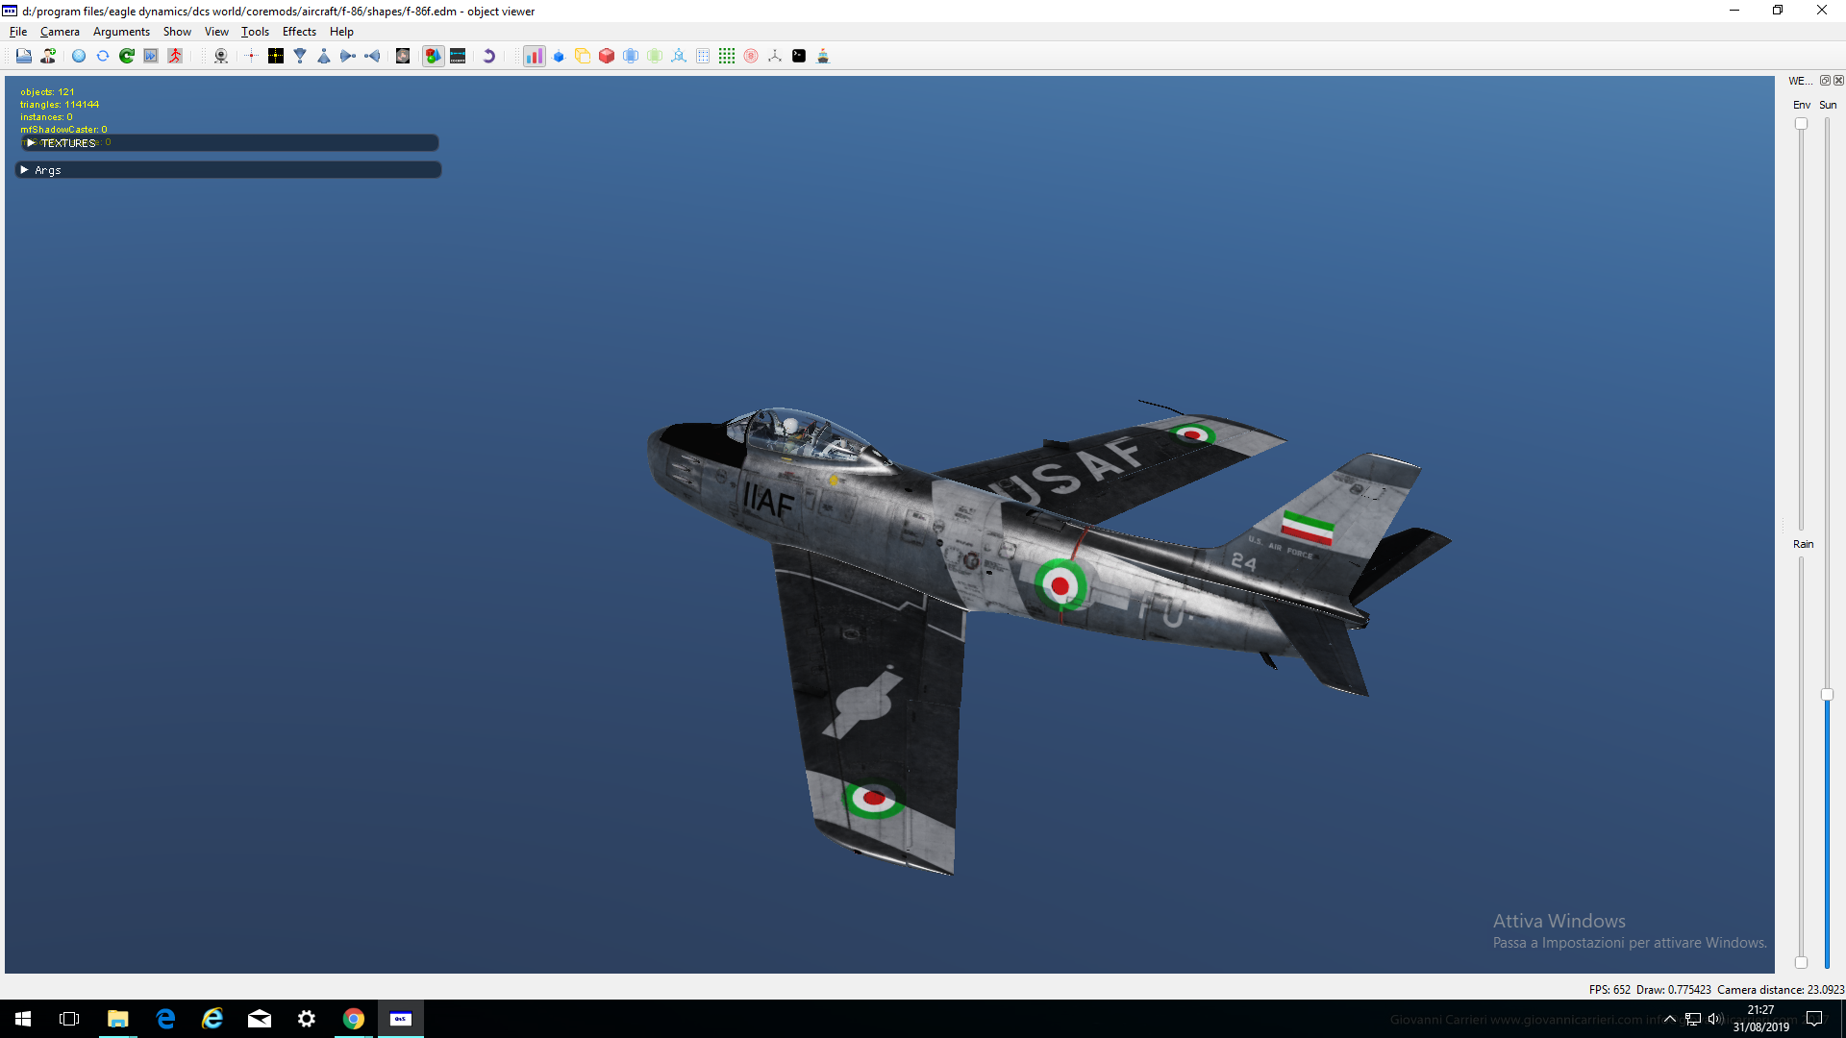Click the Camera distance status text
The image size is (1846, 1038).
click(x=1781, y=989)
